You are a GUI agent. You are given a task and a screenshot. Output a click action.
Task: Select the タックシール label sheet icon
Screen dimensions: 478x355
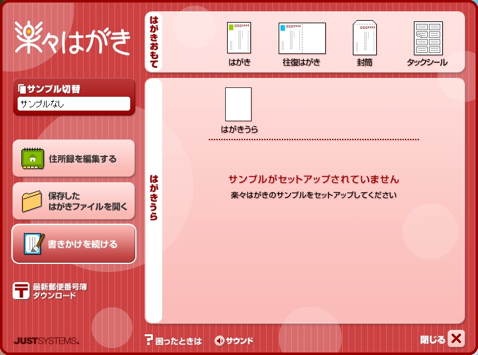(x=428, y=38)
